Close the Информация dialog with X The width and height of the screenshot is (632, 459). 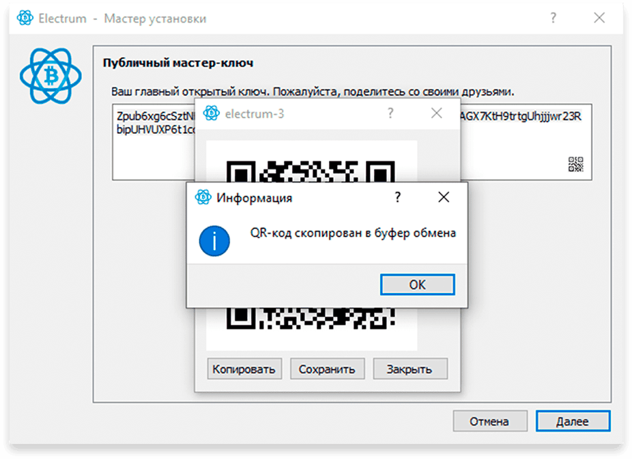[x=444, y=197]
